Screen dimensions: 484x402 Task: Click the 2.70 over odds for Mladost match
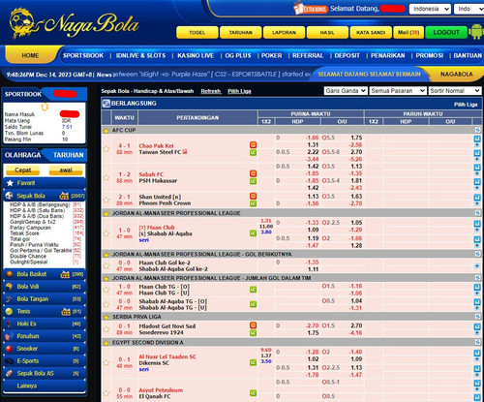click(356, 325)
